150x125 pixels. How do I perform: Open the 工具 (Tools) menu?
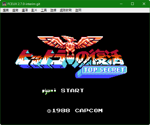tap(44, 10)
